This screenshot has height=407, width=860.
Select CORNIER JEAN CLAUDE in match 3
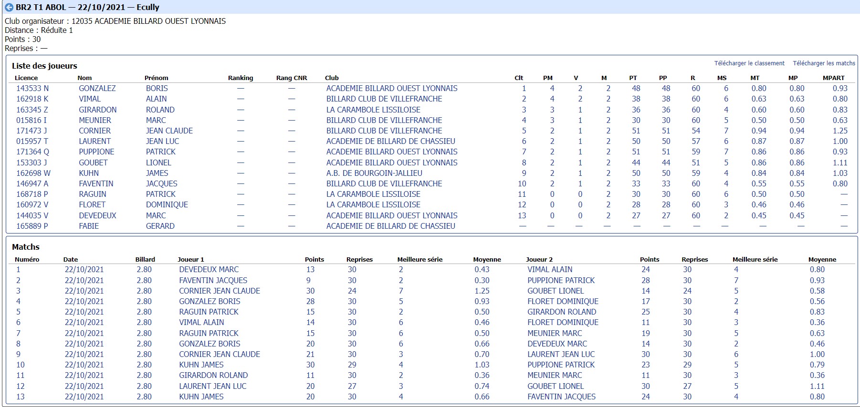pyautogui.click(x=220, y=291)
